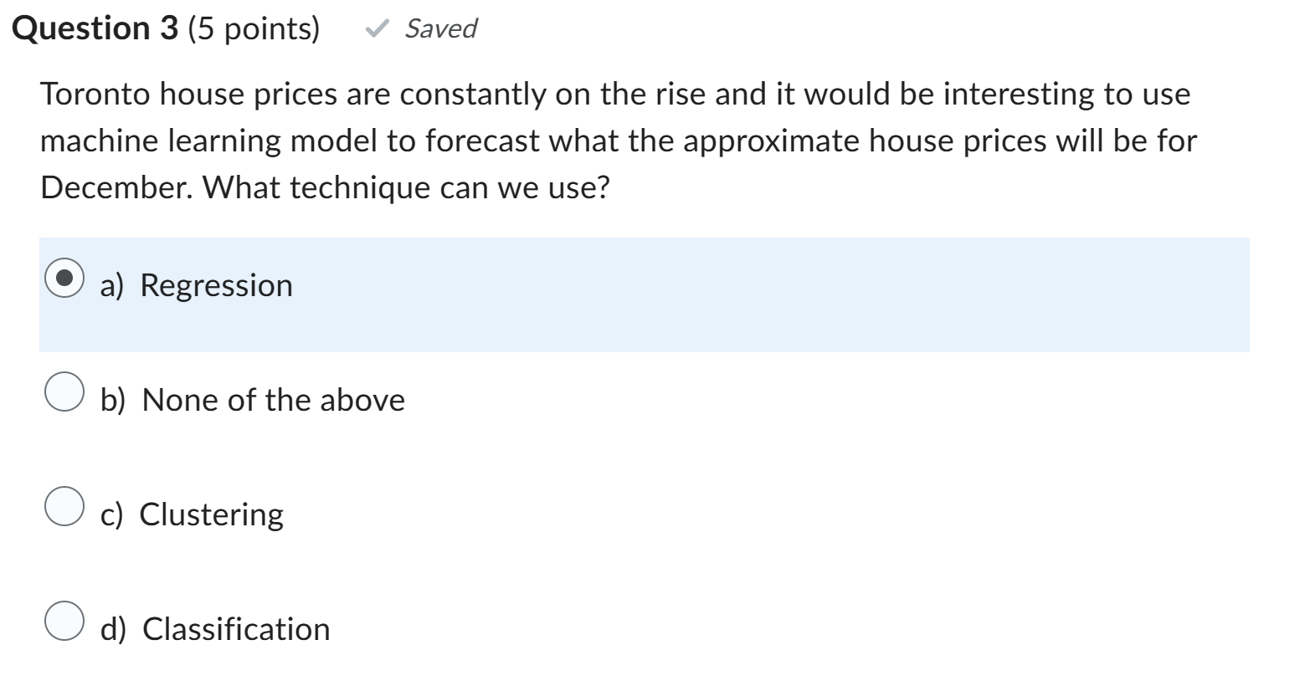Click the answer text Classification

[x=234, y=628]
